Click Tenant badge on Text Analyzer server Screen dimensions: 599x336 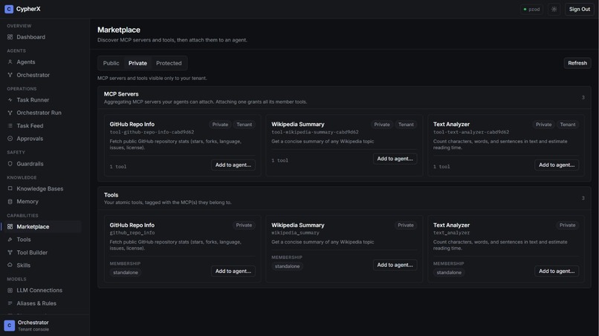(x=568, y=125)
